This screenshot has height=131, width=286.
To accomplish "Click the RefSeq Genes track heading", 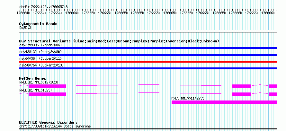I will point(33,78).
